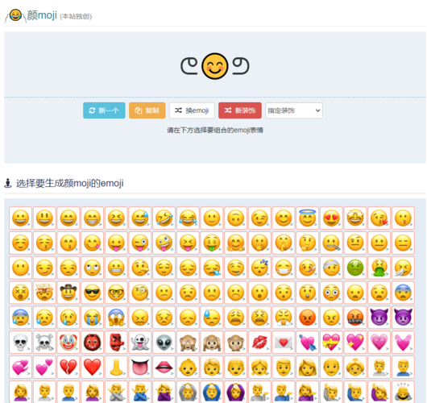
Task: Pick the skull emoji
Action: pos(20,343)
